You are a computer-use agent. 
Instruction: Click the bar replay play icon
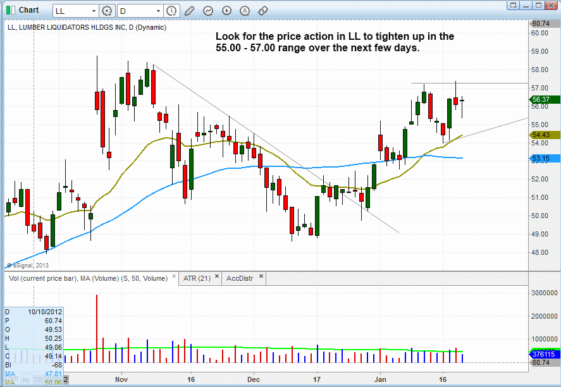point(226,11)
